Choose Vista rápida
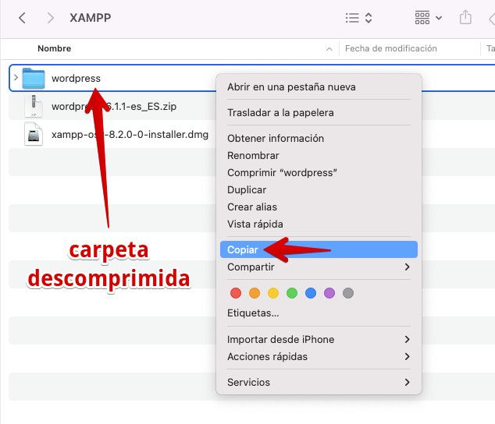The width and height of the screenshot is (495, 424). click(x=319, y=224)
